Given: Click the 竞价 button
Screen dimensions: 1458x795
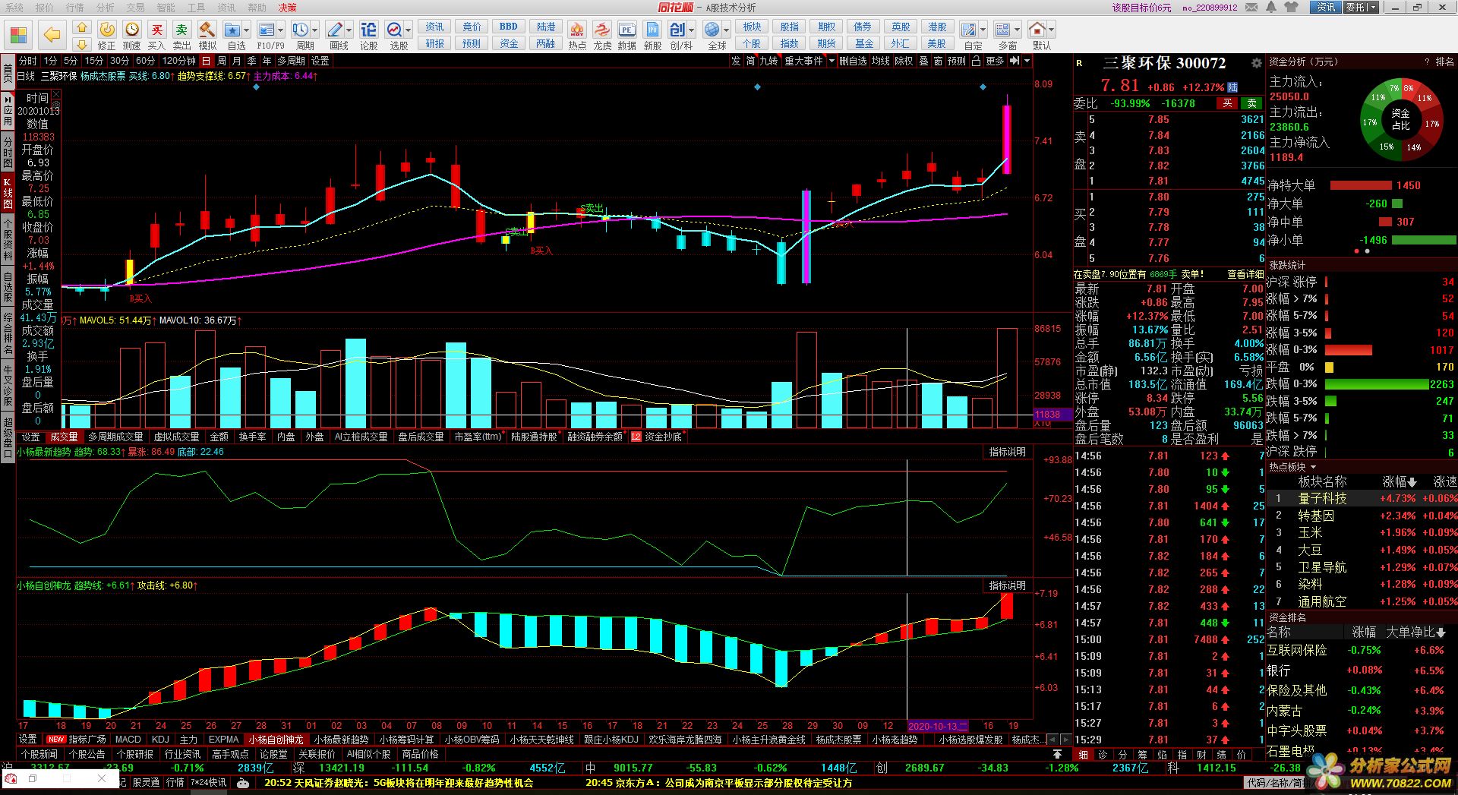Looking at the screenshot, I should click(472, 27).
